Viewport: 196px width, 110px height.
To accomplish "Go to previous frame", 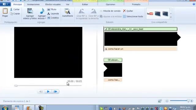I will coord(41,92).
